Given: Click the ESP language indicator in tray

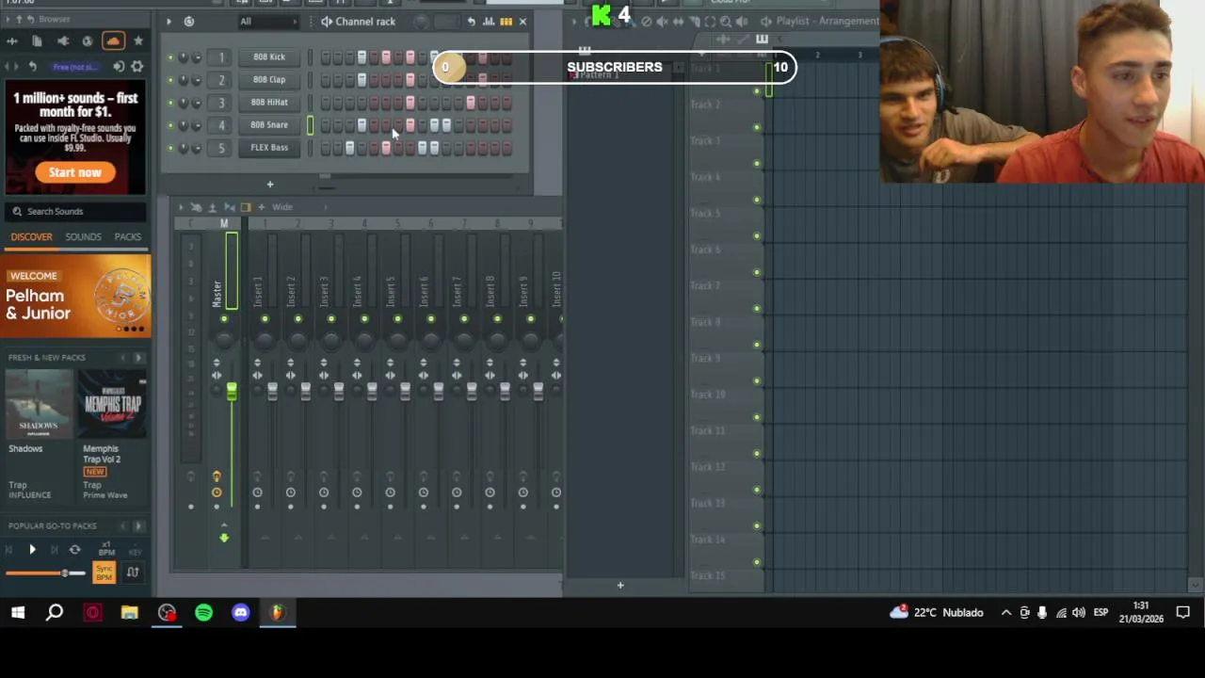Looking at the screenshot, I should 1101,613.
